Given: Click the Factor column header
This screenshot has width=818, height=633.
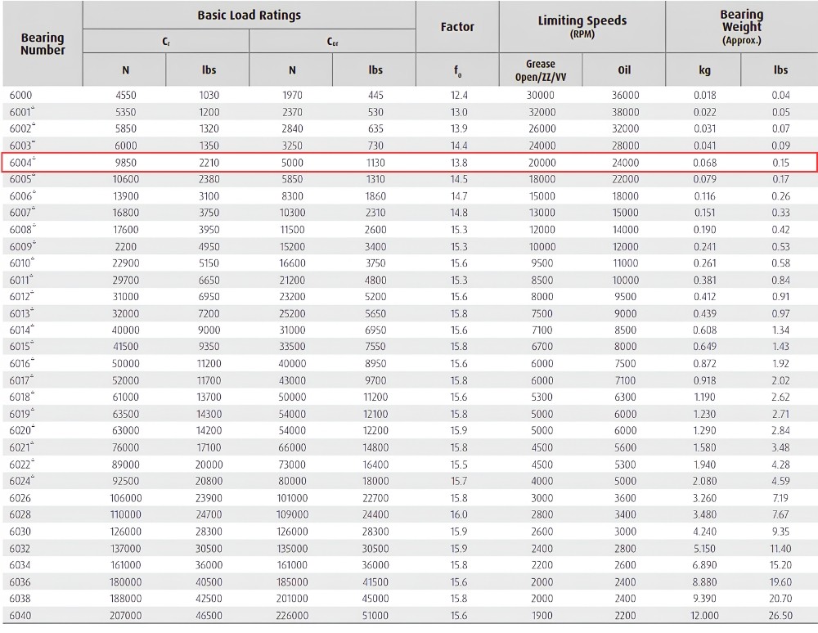Looking at the screenshot, I should tap(457, 27).
